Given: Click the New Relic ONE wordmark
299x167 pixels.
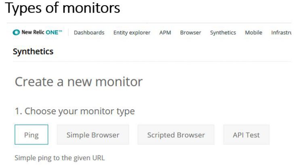Looking at the screenshot, I should (x=42, y=32).
